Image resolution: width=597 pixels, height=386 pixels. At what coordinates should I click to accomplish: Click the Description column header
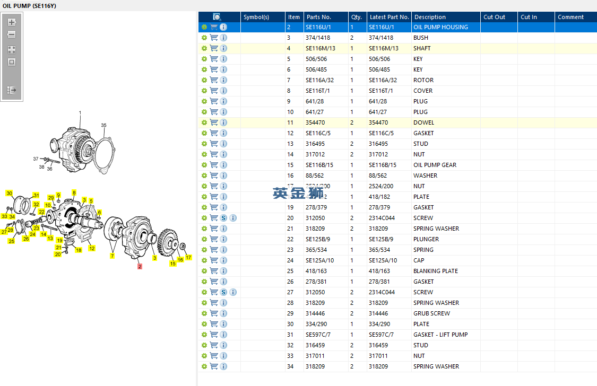(446, 17)
